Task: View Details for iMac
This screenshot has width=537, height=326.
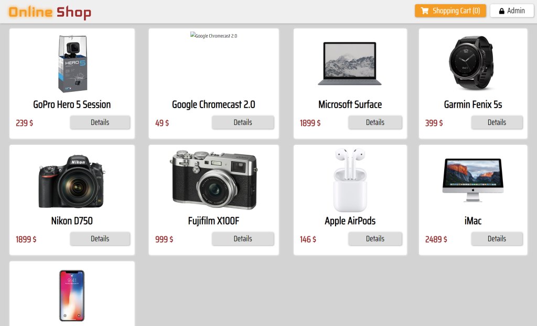Action: point(497,238)
